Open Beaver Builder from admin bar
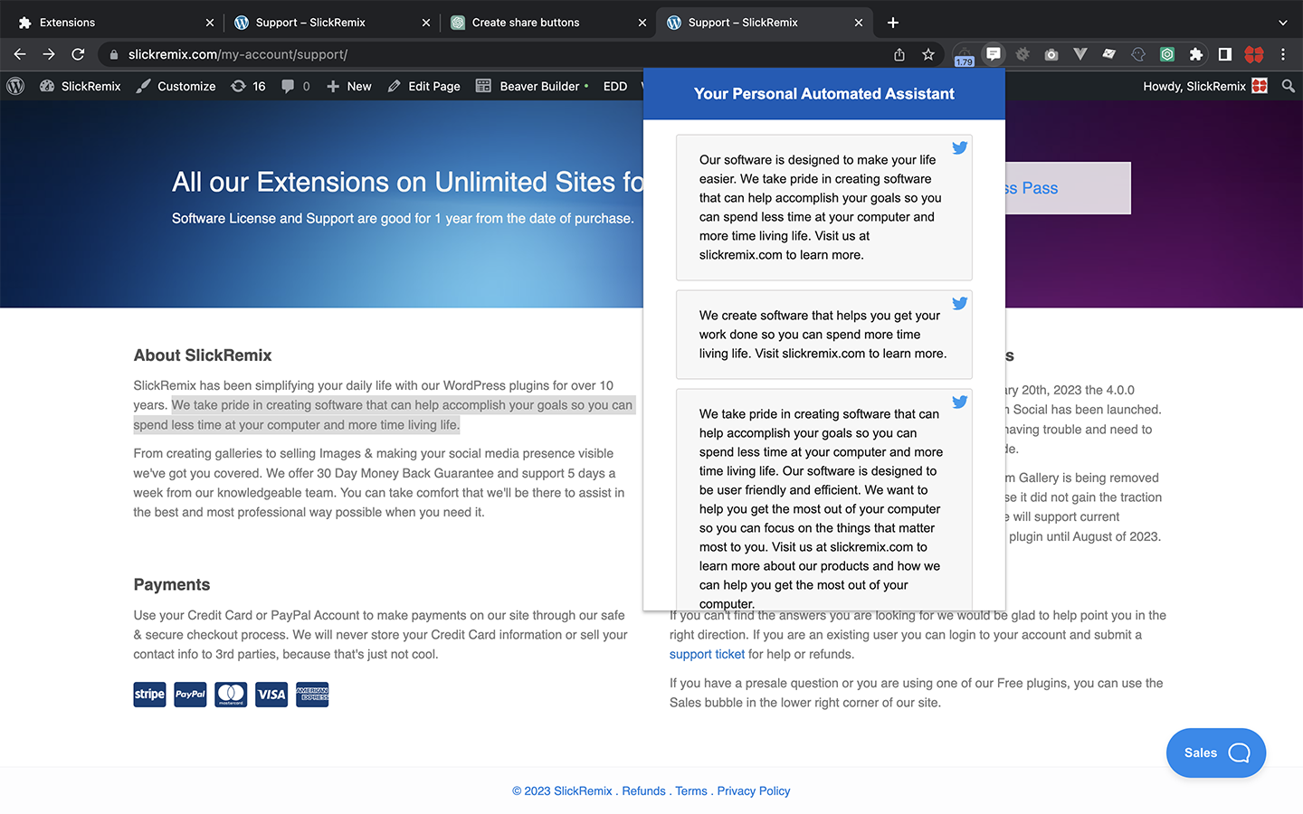The height and width of the screenshot is (814, 1303). click(x=532, y=86)
